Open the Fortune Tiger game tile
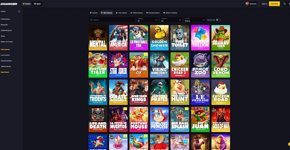This screenshot has height=150, width=290. click(98, 65)
